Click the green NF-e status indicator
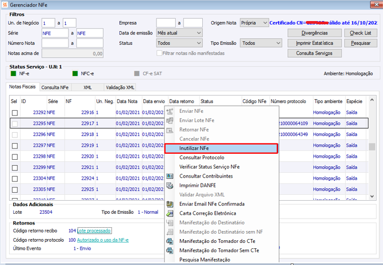The width and height of the screenshot is (383, 265). coord(13,73)
